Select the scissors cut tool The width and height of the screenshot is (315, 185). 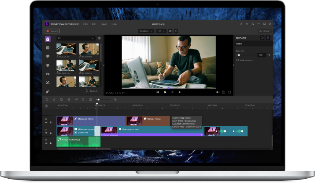point(69,99)
